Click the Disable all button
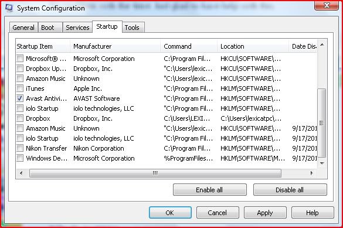Screen dimensions: 343x228 click(x=290, y=190)
